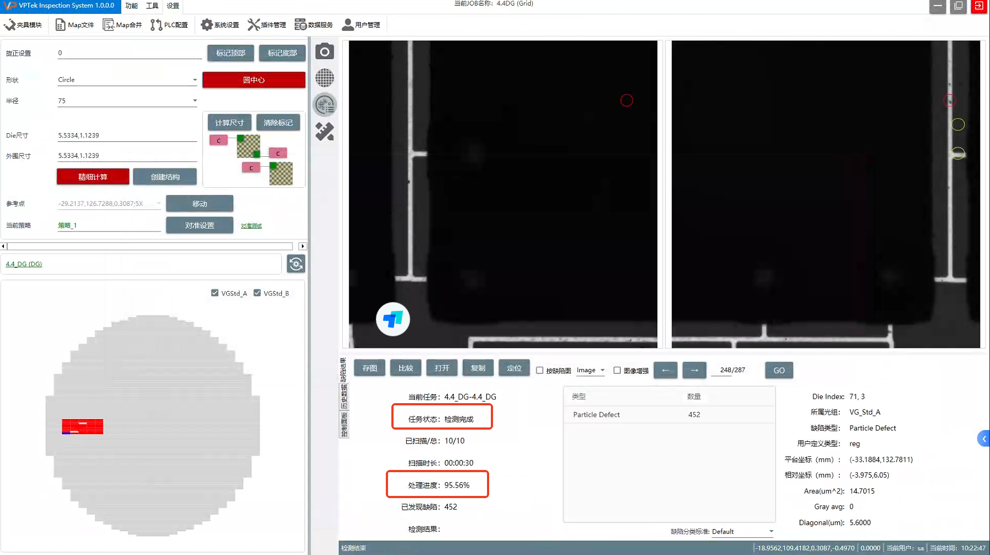This screenshot has height=555, width=990.
Task: Uncheck the VGStd_B checkbox
Action: (x=257, y=293)
